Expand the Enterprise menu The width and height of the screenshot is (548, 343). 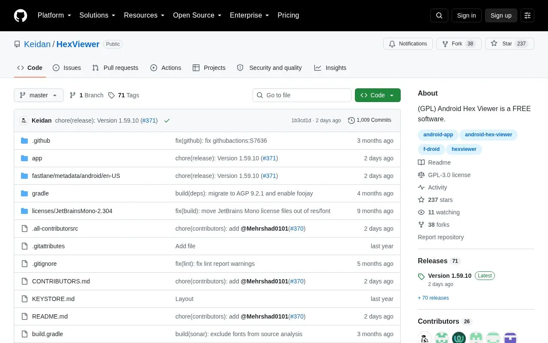(x=250, y=15)
